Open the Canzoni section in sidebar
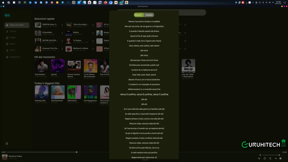This screenshot has height=162, width=288. (x=13, y=31)
